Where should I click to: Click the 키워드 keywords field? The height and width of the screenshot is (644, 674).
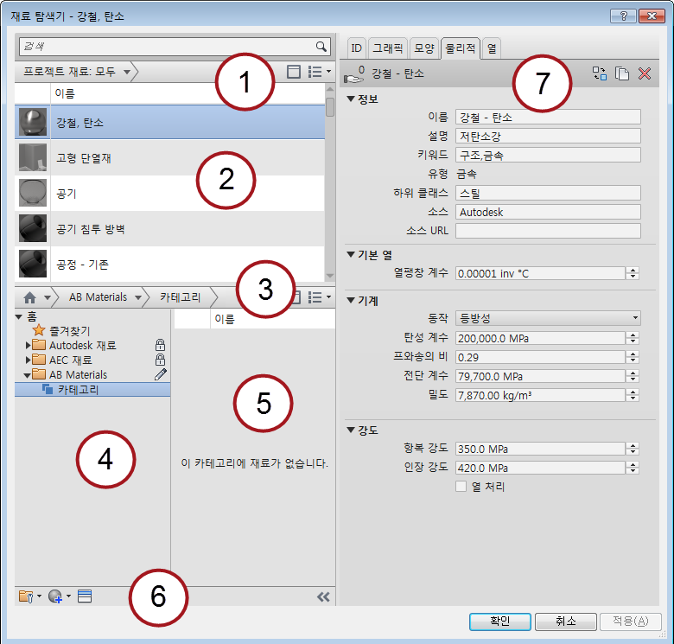point(548,155)
